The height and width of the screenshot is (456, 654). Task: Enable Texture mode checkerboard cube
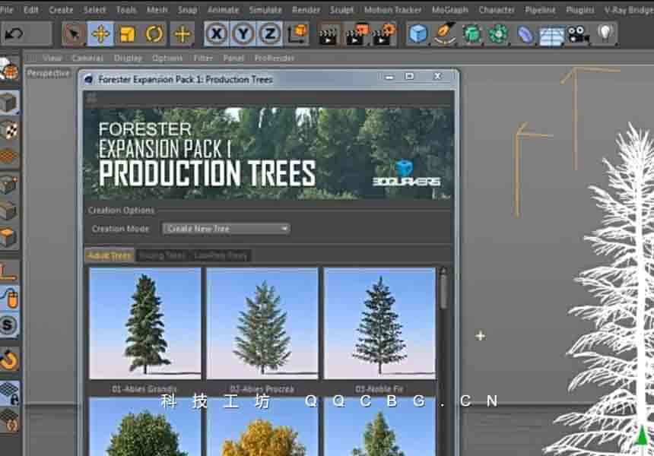[9, 130]
